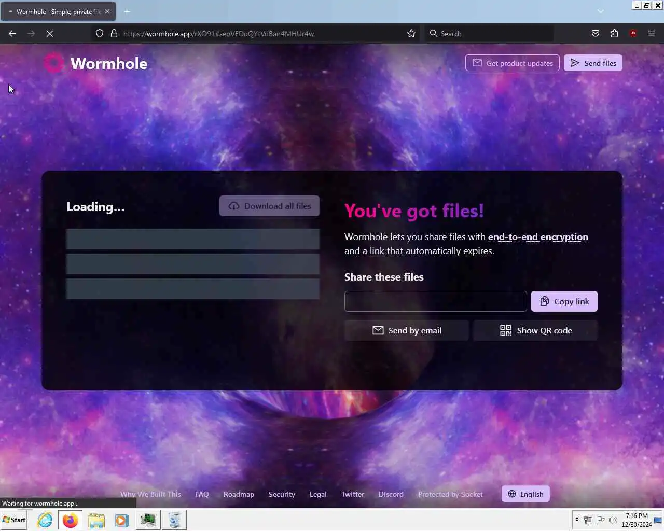
Task: Click Send by email button
Action: coord(407,330)
